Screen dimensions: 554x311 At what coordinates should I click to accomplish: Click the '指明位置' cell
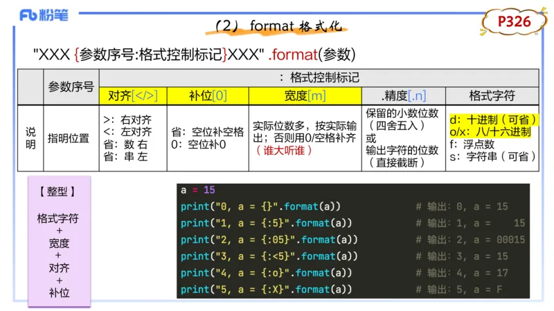click(68, 138)
